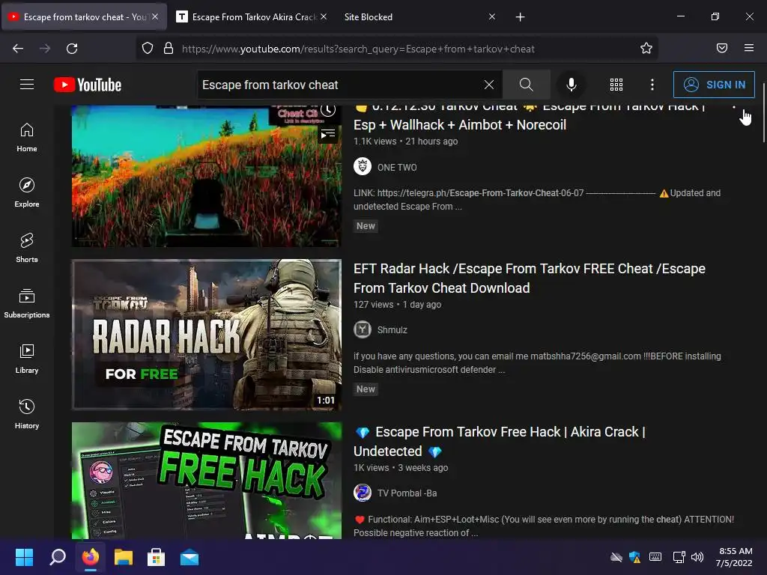Viewport: 767px width, 575px height.
Task: Open Akira Crack Undetected video title
Action: 500,442
